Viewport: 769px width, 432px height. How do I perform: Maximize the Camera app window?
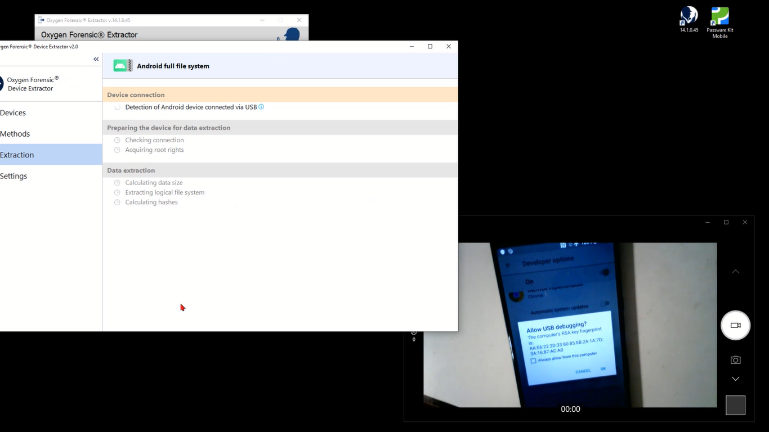click(x=726, y=222)
